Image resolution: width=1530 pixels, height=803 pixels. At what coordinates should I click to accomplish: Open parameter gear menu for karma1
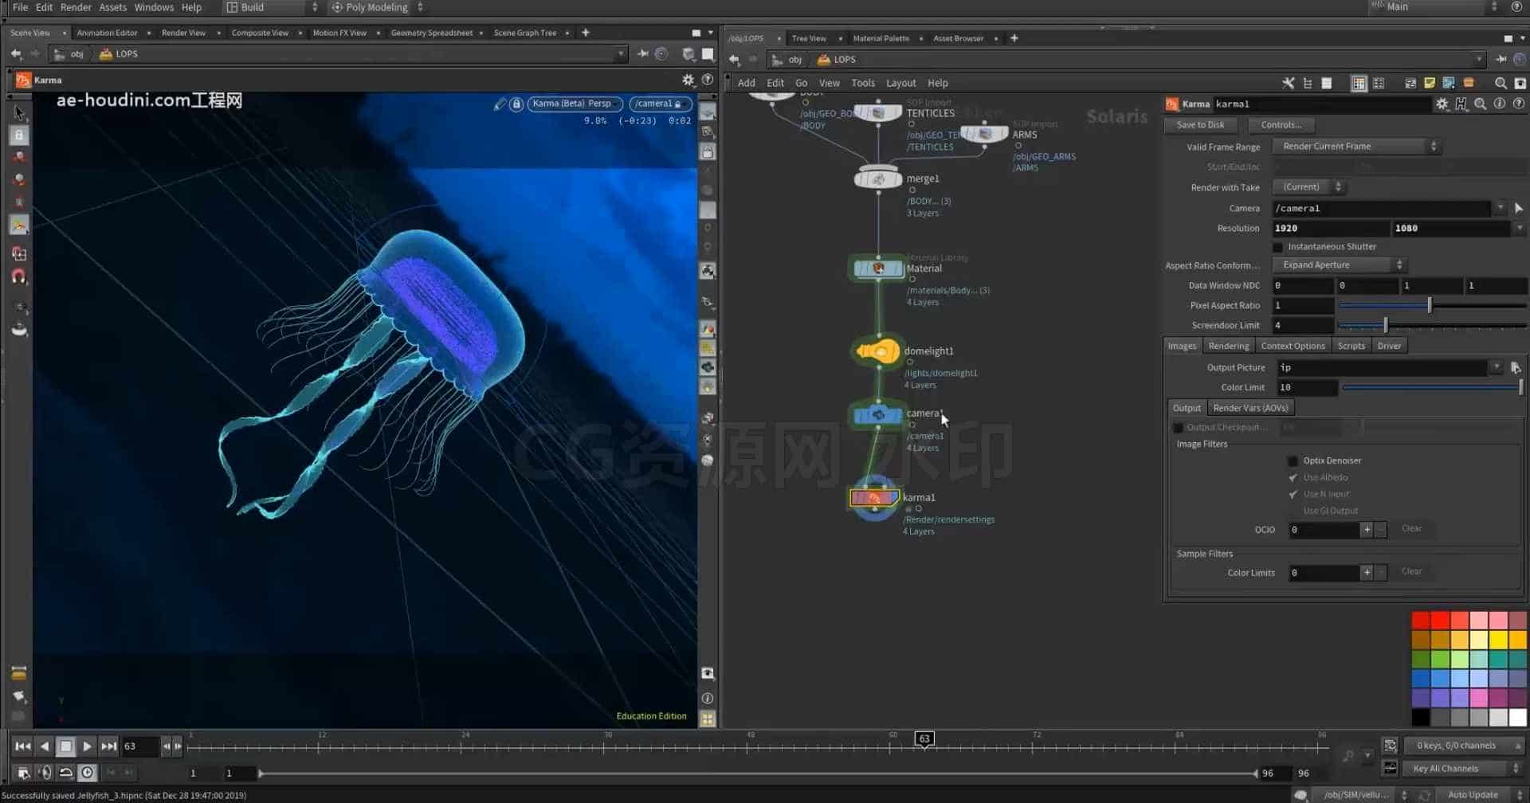pos(1442,104)
